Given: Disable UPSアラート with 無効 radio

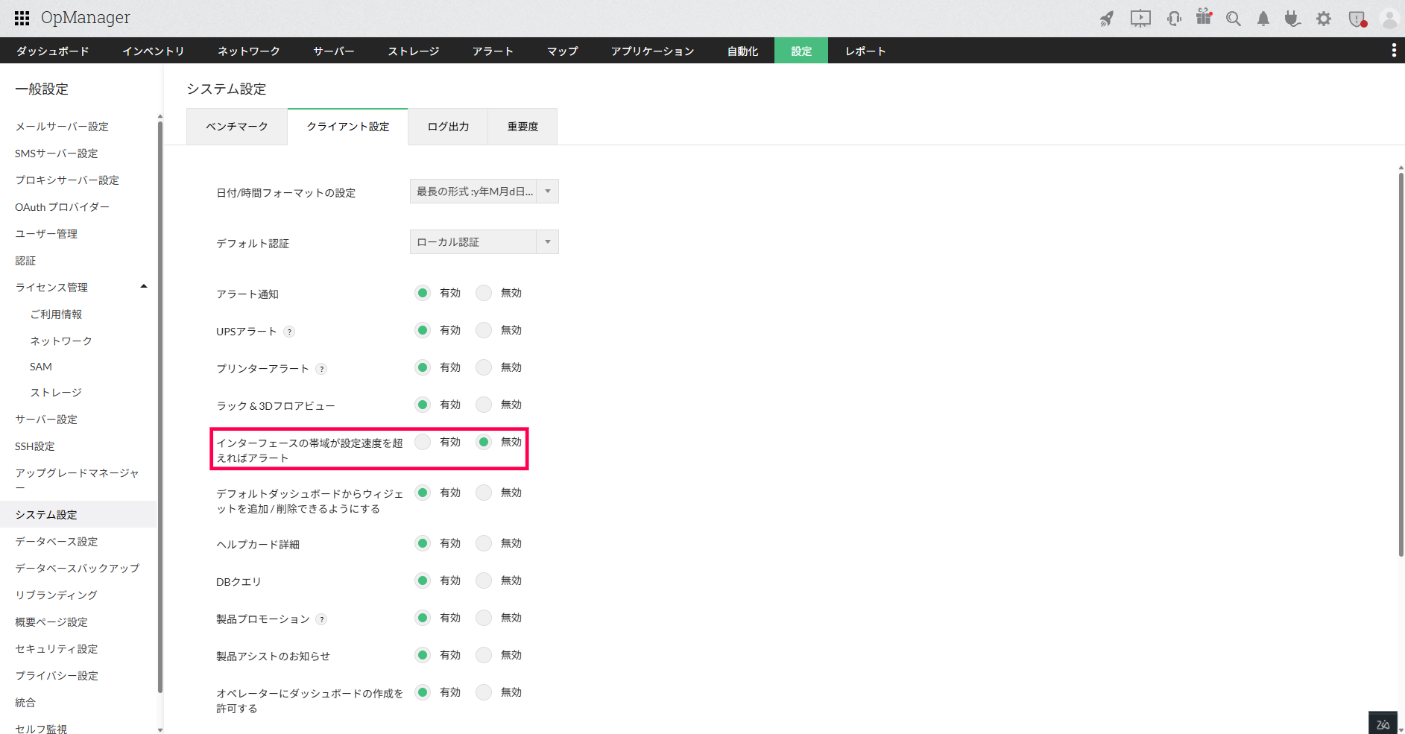Looking at the screenshot, I should (484, 330).
